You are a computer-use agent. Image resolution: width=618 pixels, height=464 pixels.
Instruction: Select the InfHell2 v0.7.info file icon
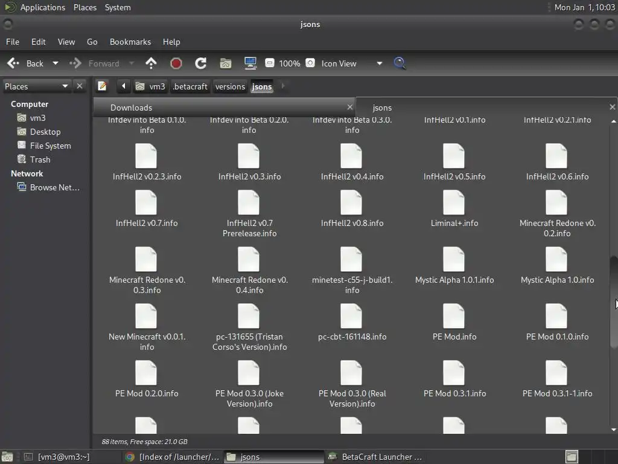click(x=146, y=203)
